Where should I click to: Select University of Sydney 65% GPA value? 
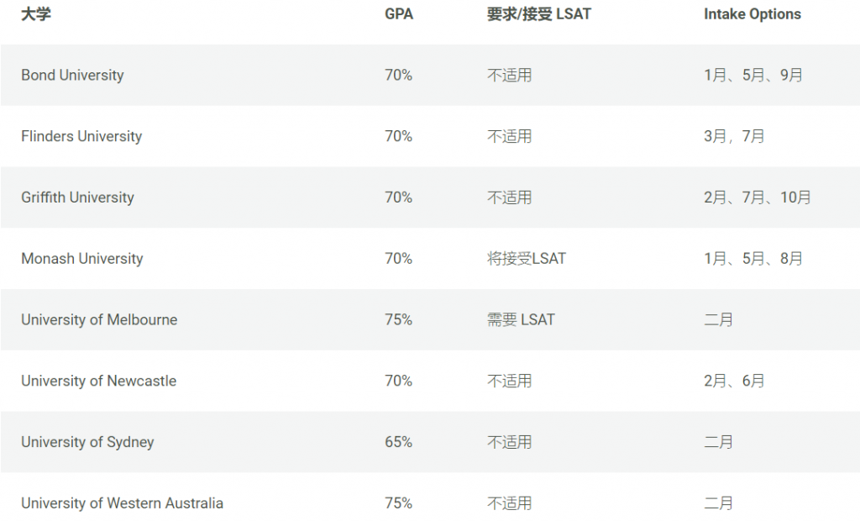coord(398,443)
